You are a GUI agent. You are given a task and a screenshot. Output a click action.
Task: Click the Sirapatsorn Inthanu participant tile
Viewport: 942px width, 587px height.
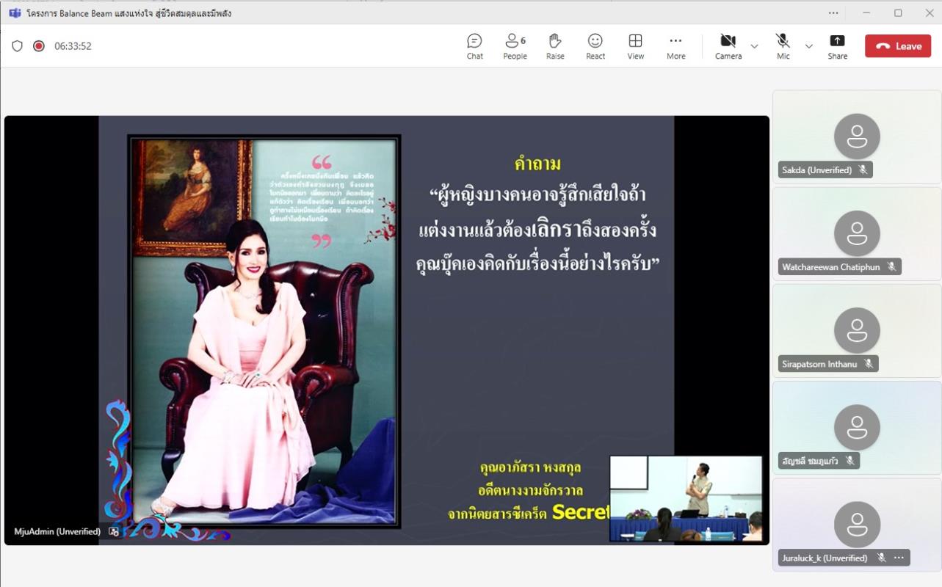point(857,330)
